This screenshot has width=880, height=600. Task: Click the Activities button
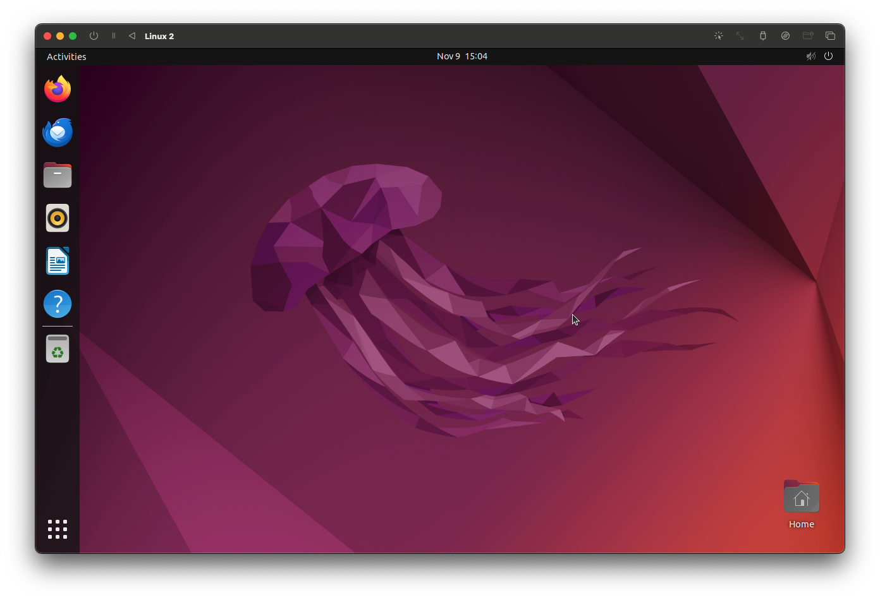(66, 57)
